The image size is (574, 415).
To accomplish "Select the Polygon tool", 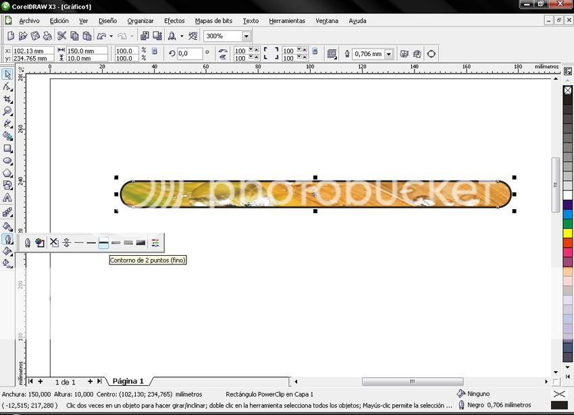I will 7,173.
